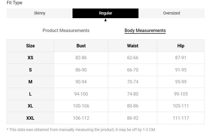Click the Hip column header
This screenshot has height=137, width=209.
pos(181,46)
